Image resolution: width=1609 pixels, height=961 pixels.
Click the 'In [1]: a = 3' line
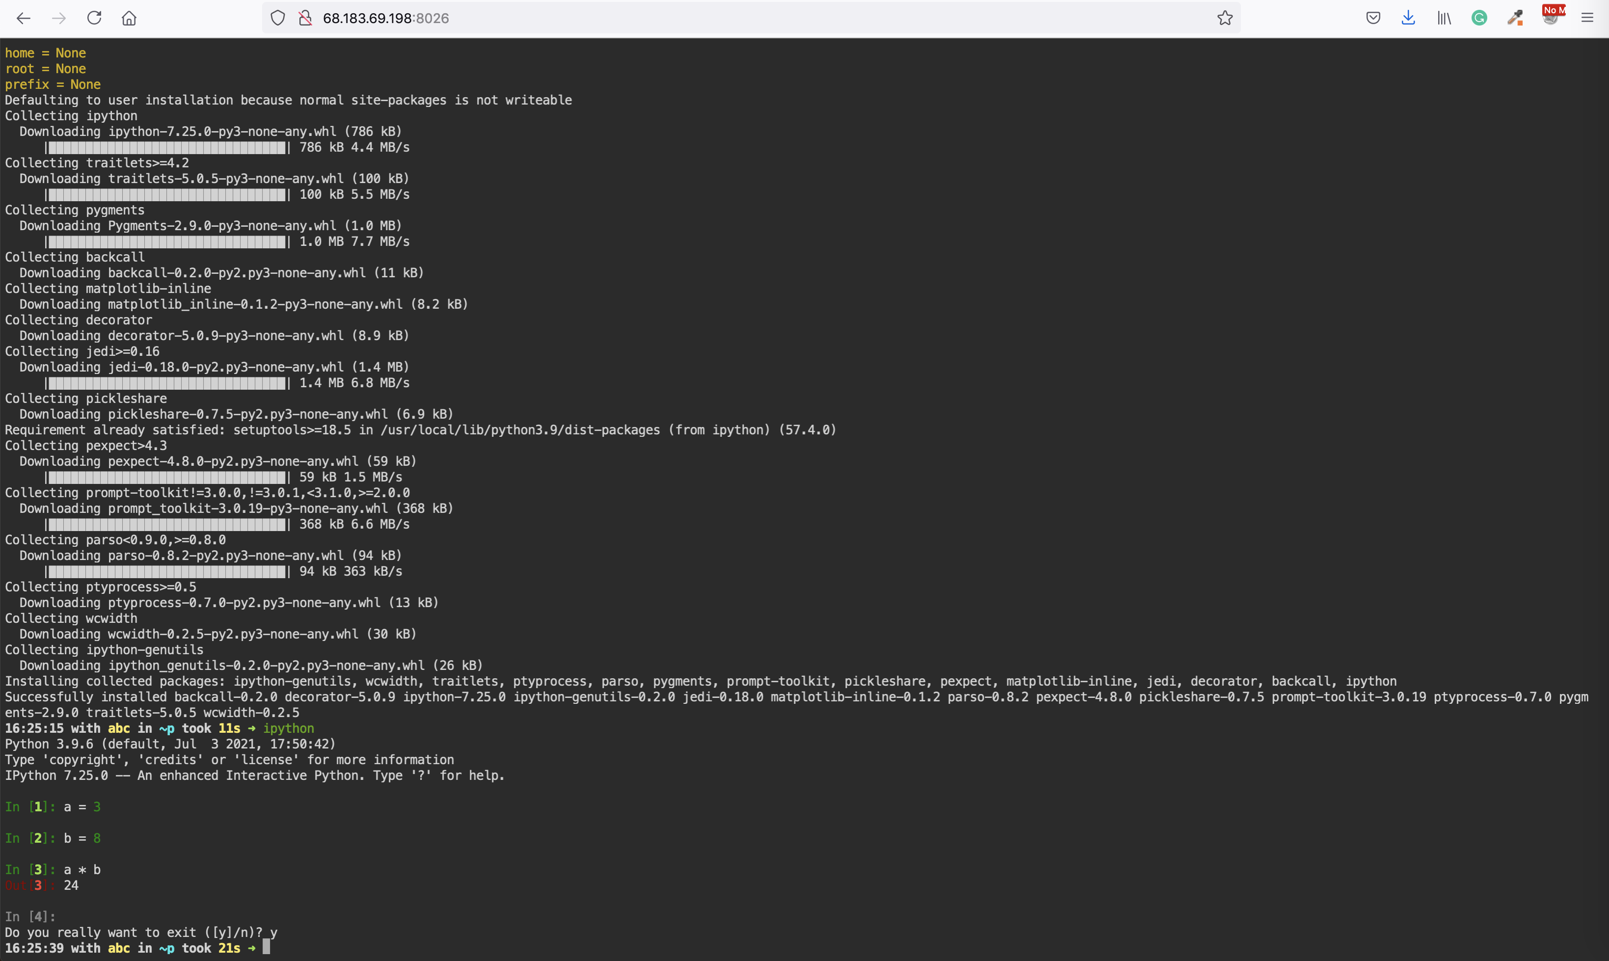pyautogui.click(x=53, y=807)
